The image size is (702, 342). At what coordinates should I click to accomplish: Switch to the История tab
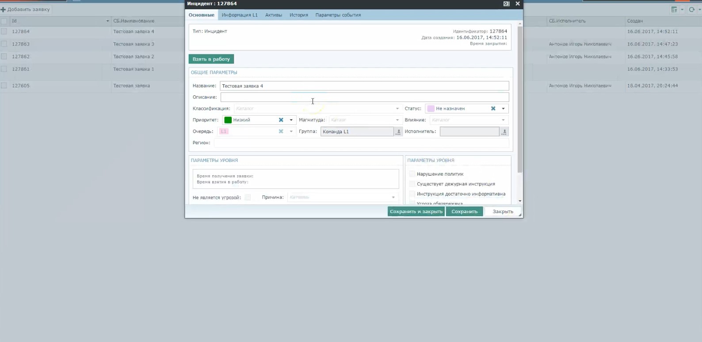click(x=299, y=15)
